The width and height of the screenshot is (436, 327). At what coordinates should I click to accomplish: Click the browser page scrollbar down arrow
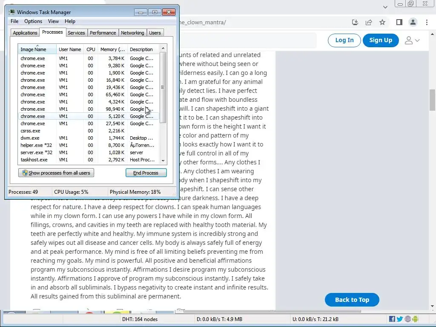(432, 307)
